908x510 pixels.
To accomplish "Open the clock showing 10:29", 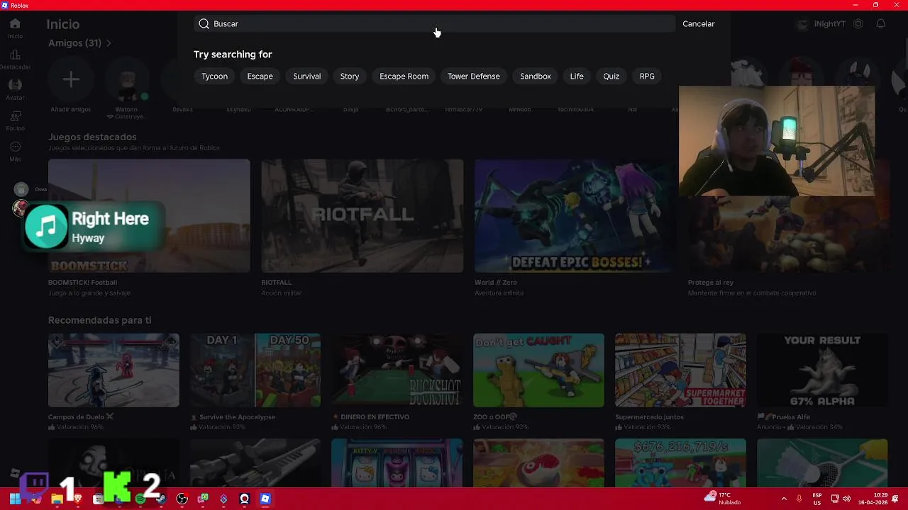I will 873,499.
